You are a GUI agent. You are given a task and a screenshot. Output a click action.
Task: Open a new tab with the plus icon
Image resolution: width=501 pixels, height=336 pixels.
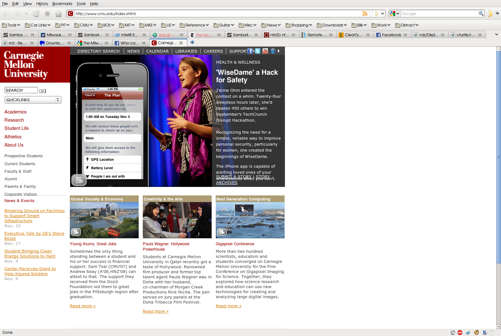point(192,43)
